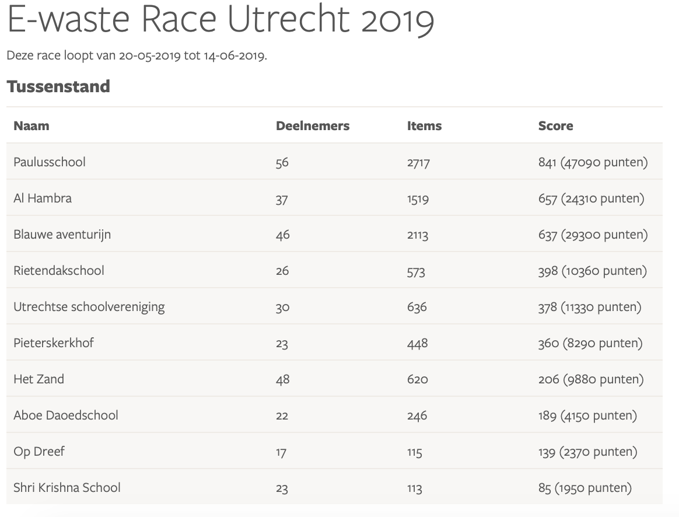Open the Rietendakschool row

pyautogui.click(x=59, y=271)
